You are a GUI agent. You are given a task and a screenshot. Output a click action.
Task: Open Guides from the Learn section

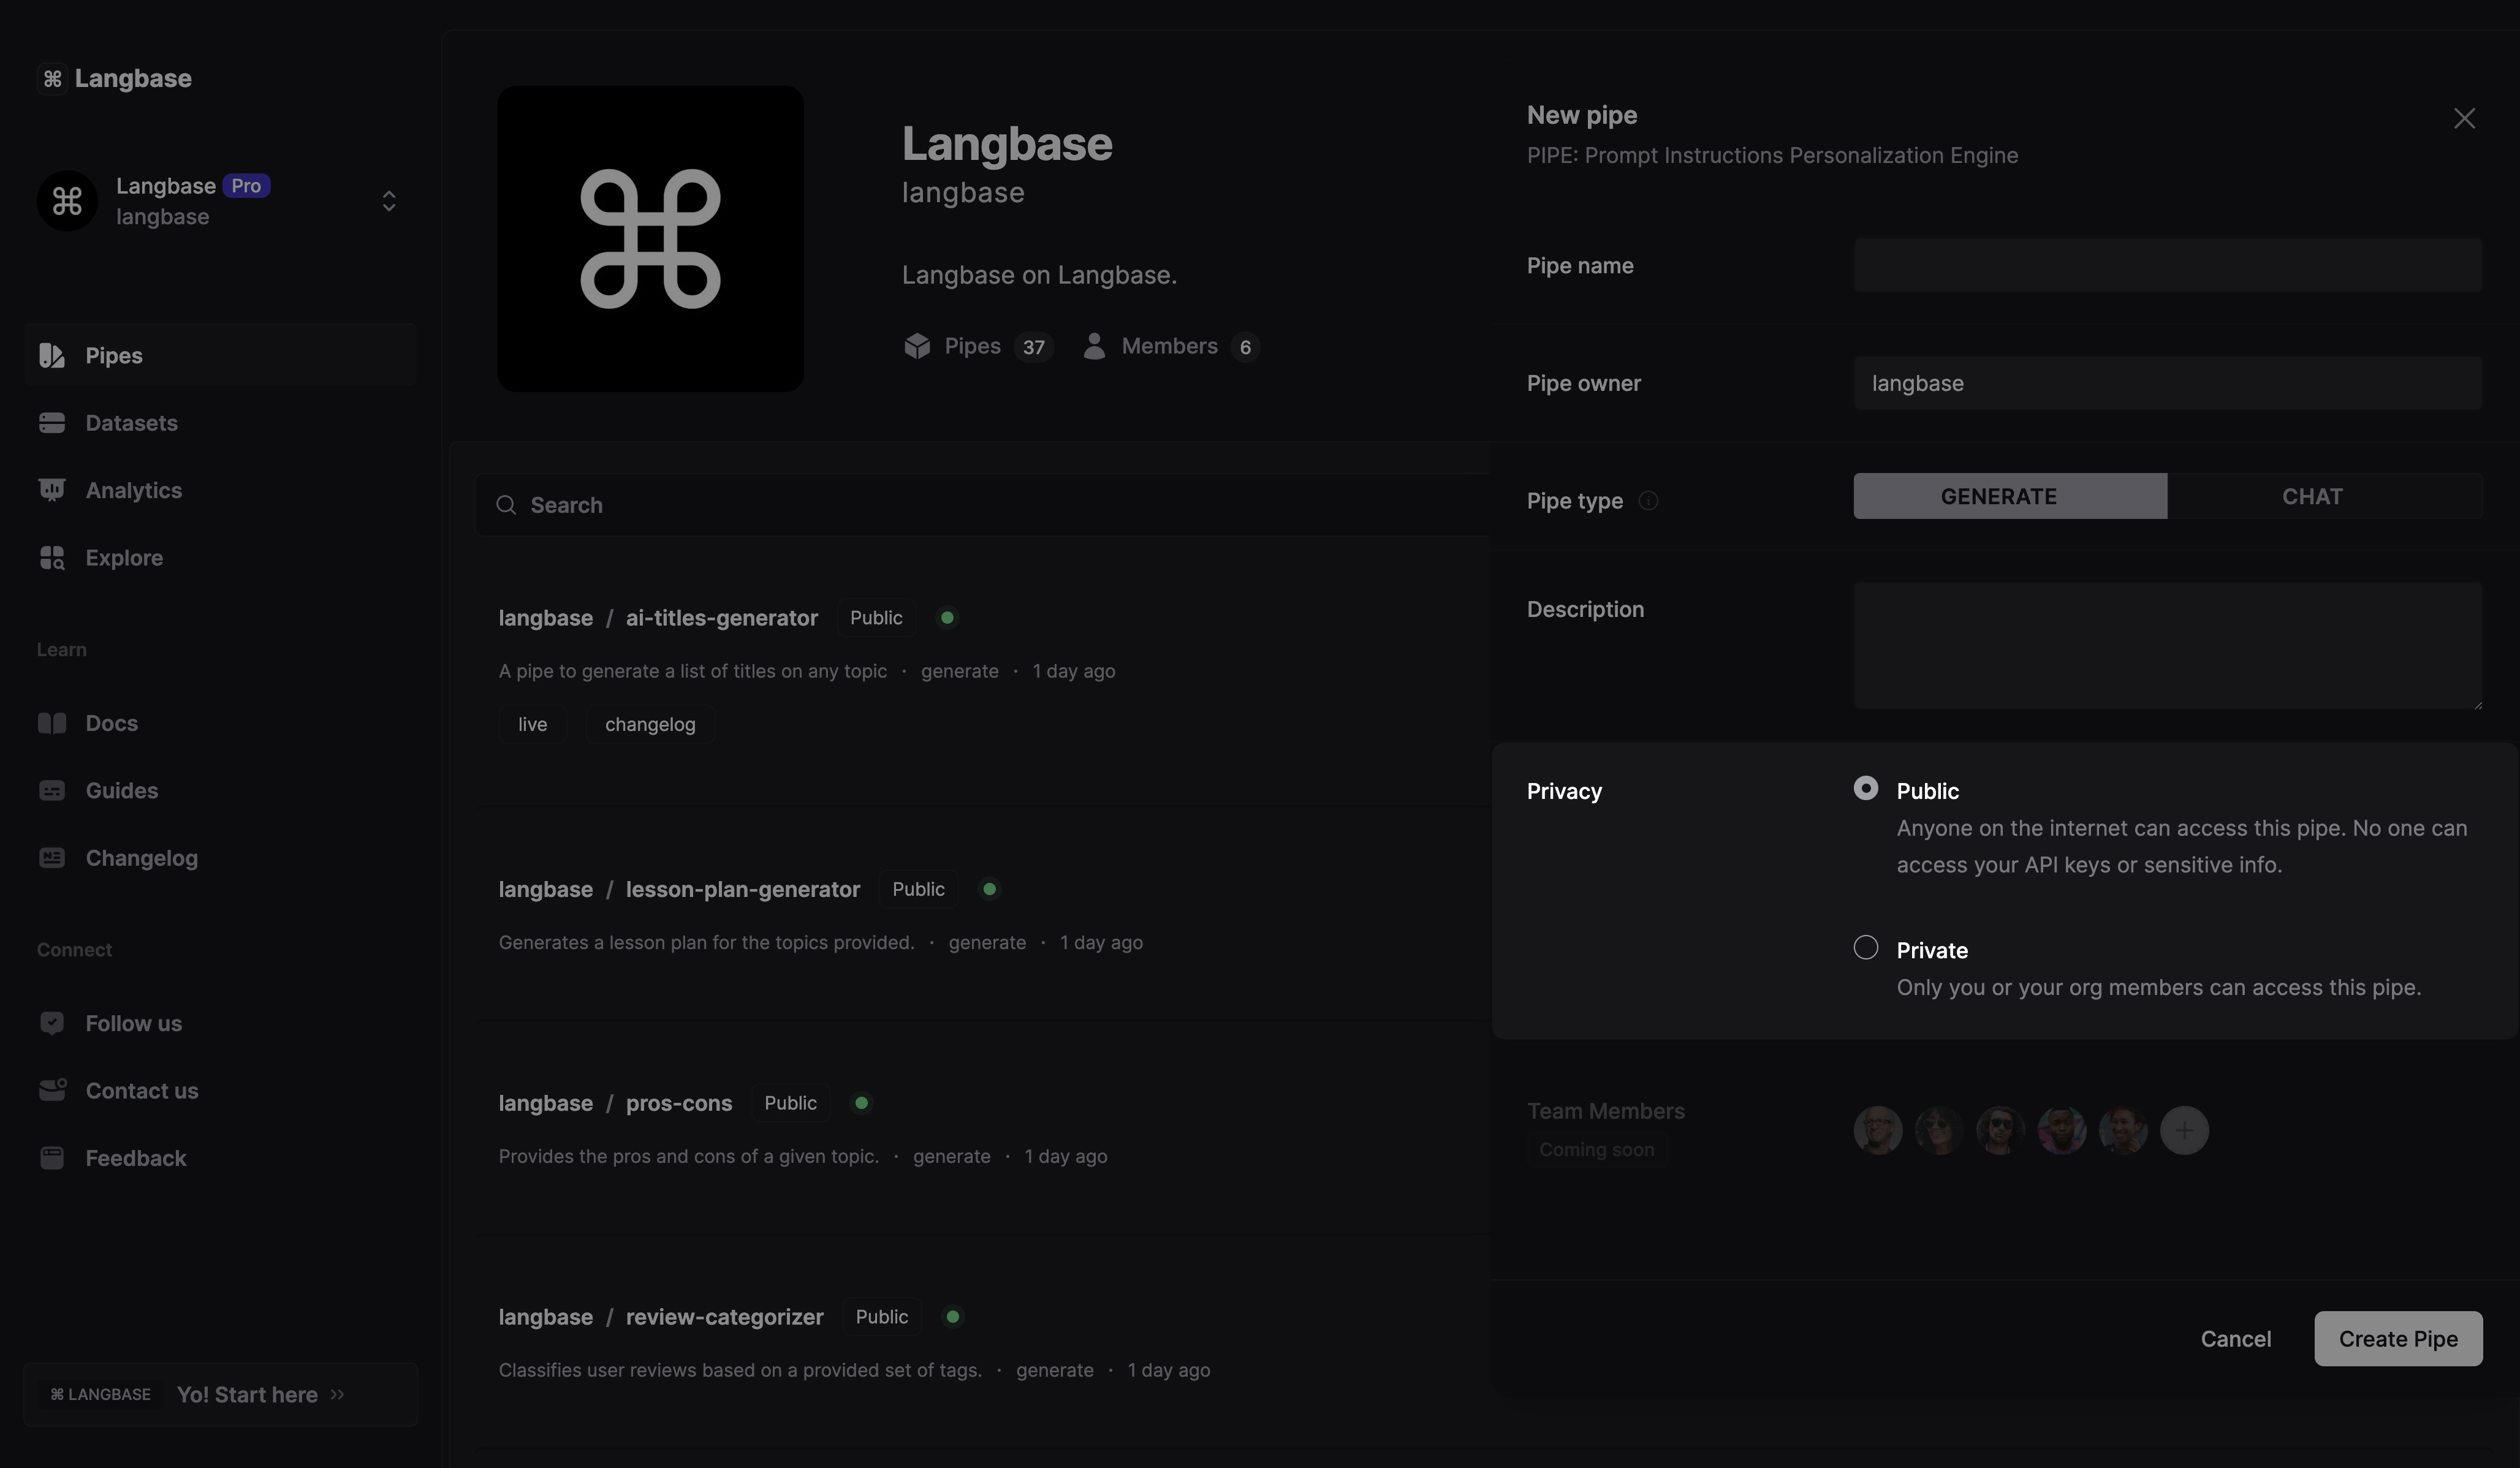tap(121, 791)
